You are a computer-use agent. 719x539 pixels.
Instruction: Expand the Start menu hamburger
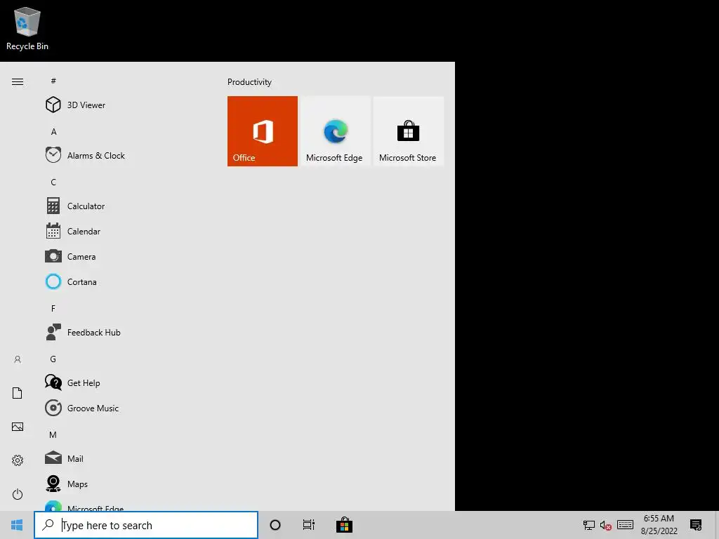coord(18,81)
